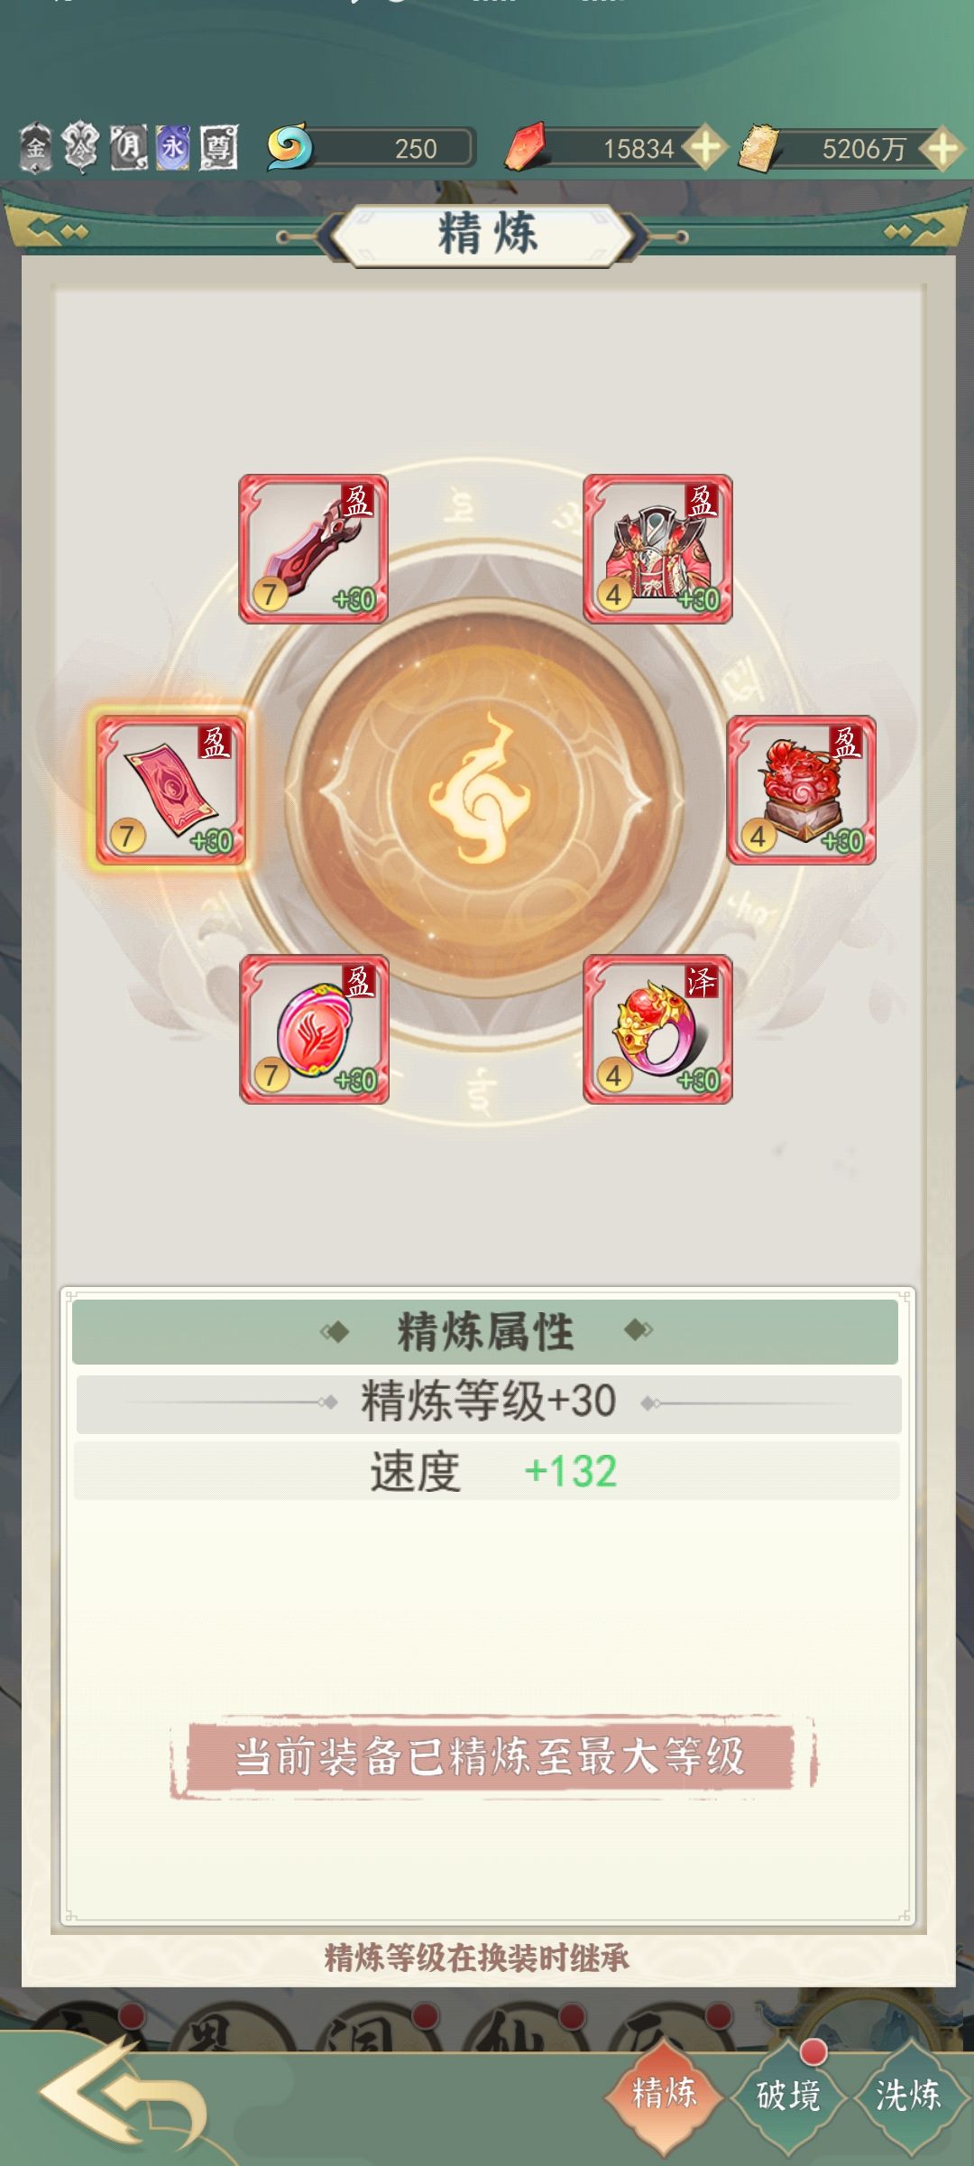The width and height of the screenshot is (974, 2166).
Task: Add more gold scroll currency with plus
Action: coord(942,149)
